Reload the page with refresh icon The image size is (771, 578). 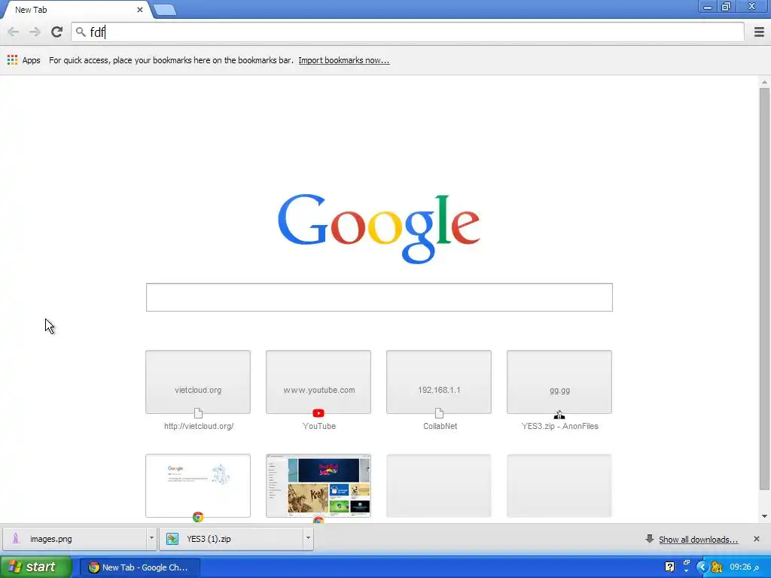pyautogui.click(x=56, y=32)
